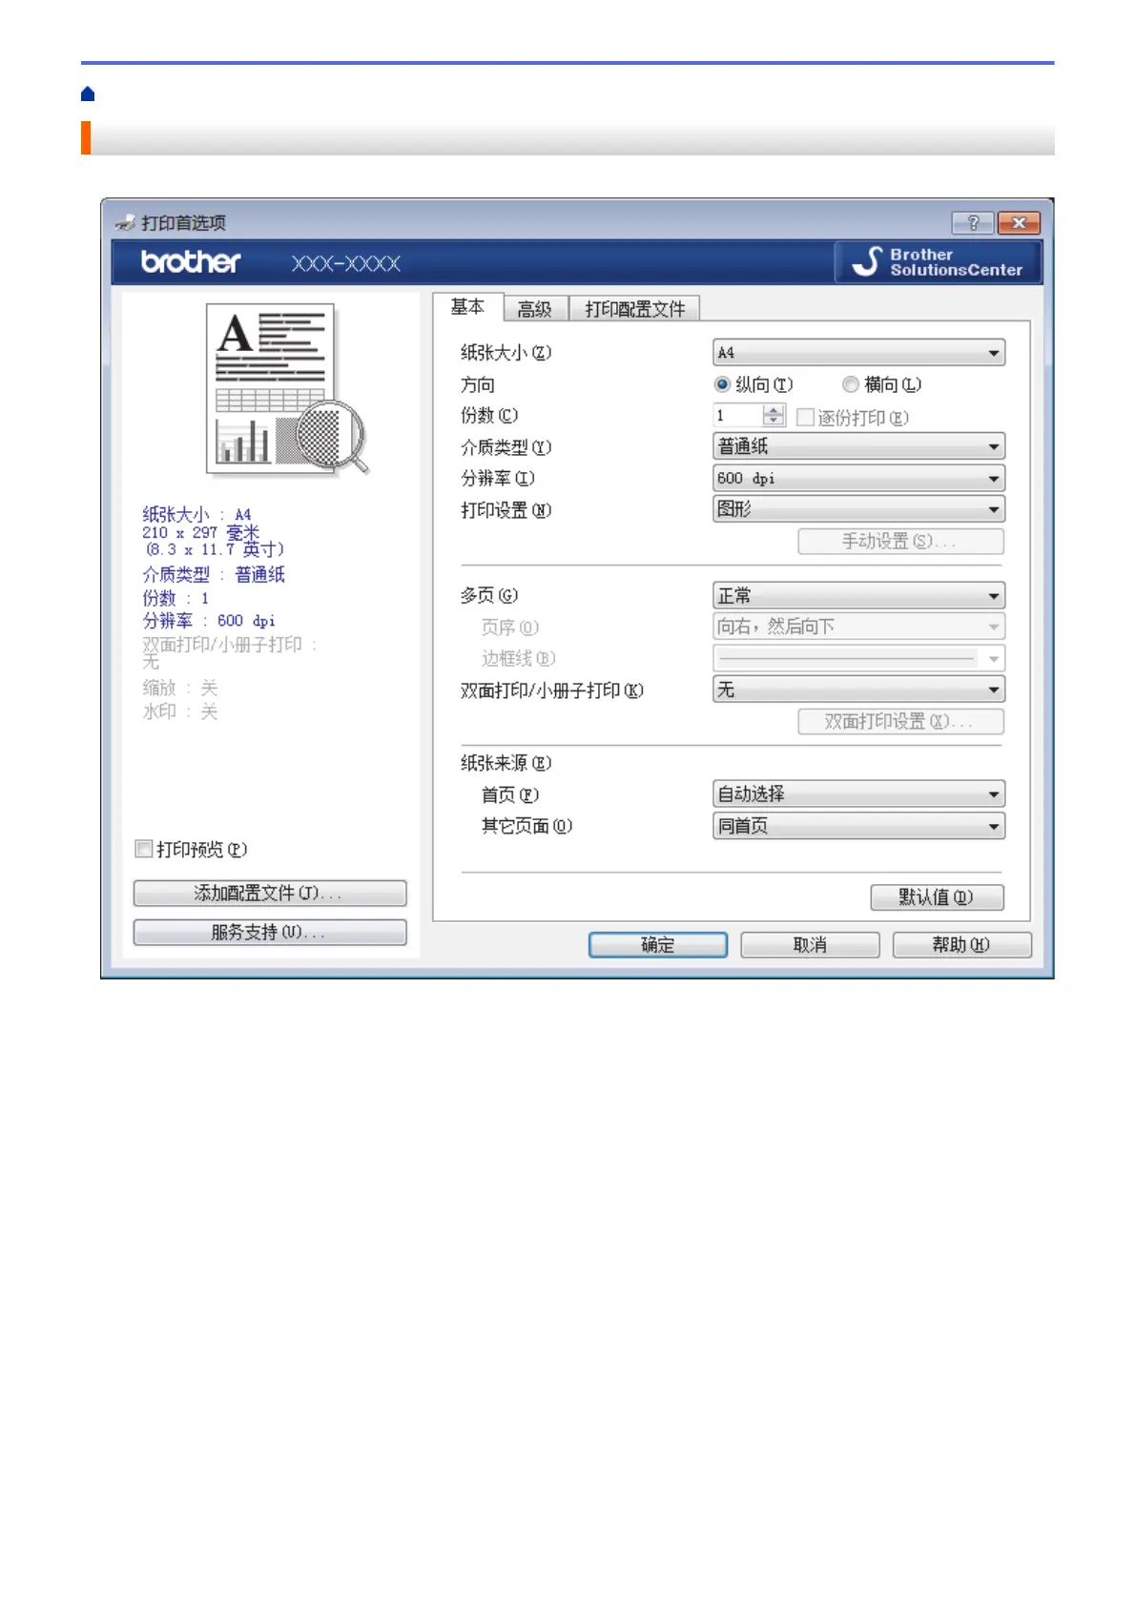This screenshot has width=1136, height=1606.
Task: Click the 默认值 button
Action: pos(937,896)
